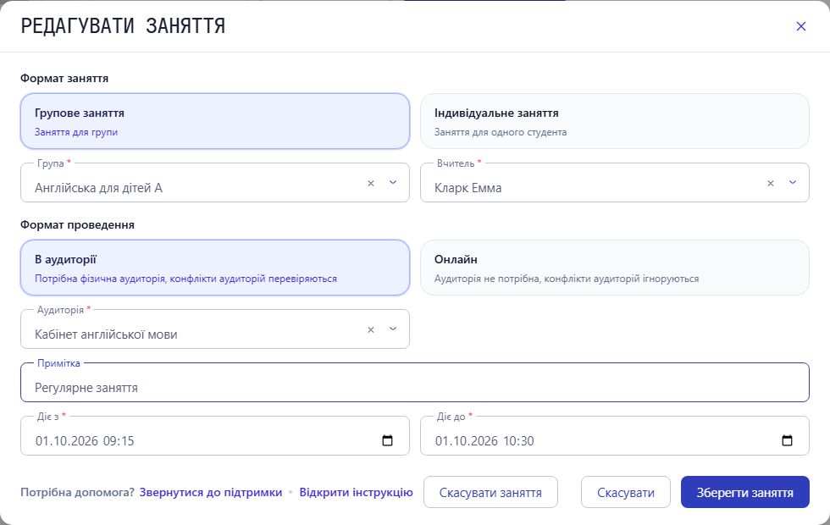Choose Онлайн delivery format
Screen dimensions: 830x525
coord(615,268)
